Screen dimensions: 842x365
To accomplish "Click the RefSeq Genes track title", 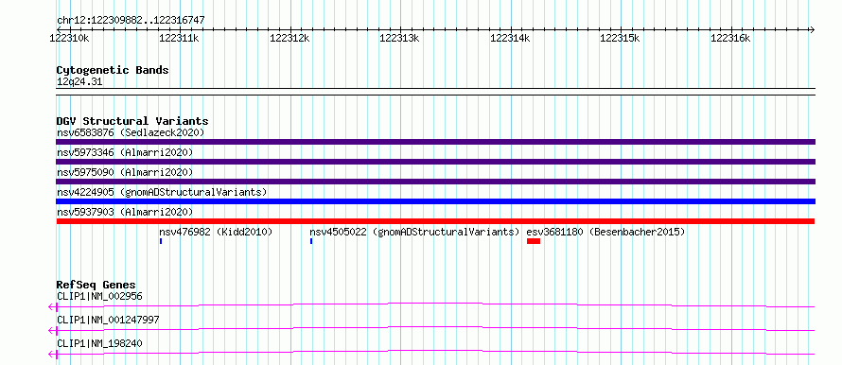I will pos(96,285).
